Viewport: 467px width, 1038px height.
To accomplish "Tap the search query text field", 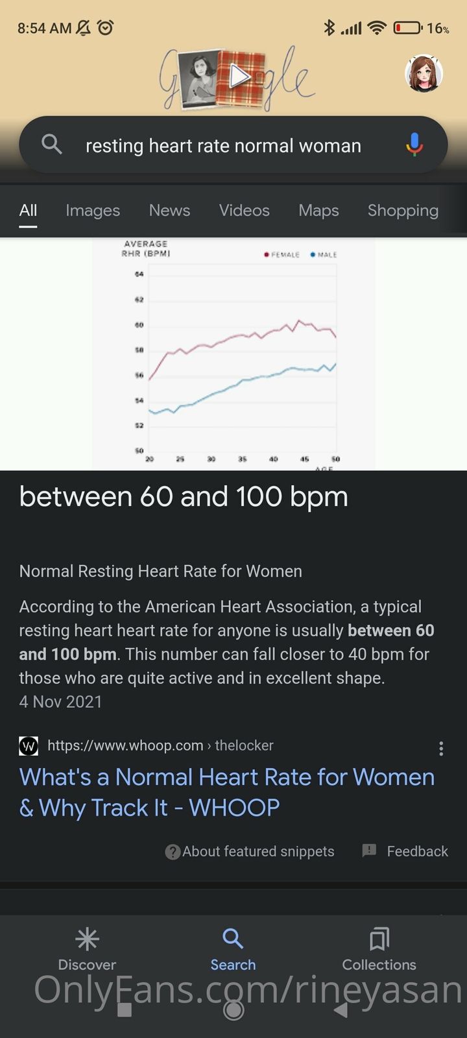I will point(223,145).
